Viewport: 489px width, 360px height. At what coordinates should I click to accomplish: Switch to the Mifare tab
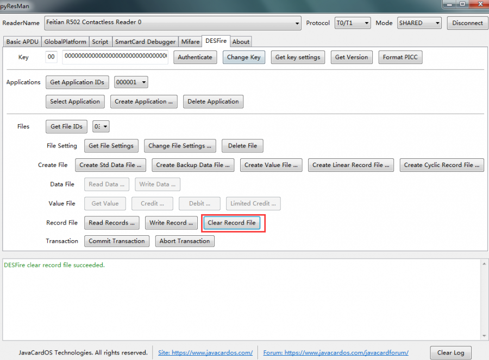(x=190, y=42)
